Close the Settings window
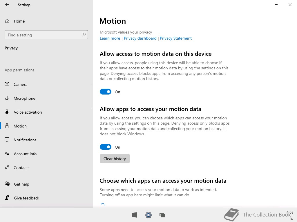The height and width of the screenshot is (222, 297). point(290,5)
